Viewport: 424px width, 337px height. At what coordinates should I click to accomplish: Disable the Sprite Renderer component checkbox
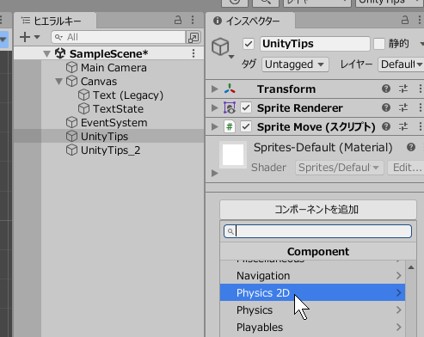coord(246,108)
